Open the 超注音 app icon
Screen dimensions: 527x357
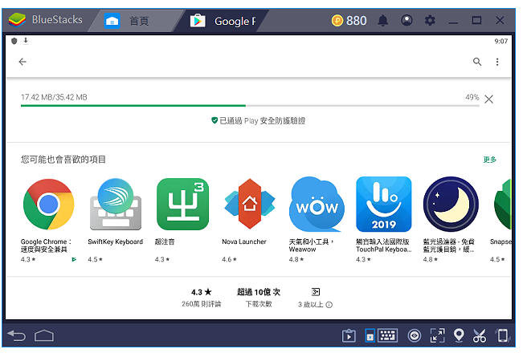click(182, 205)
